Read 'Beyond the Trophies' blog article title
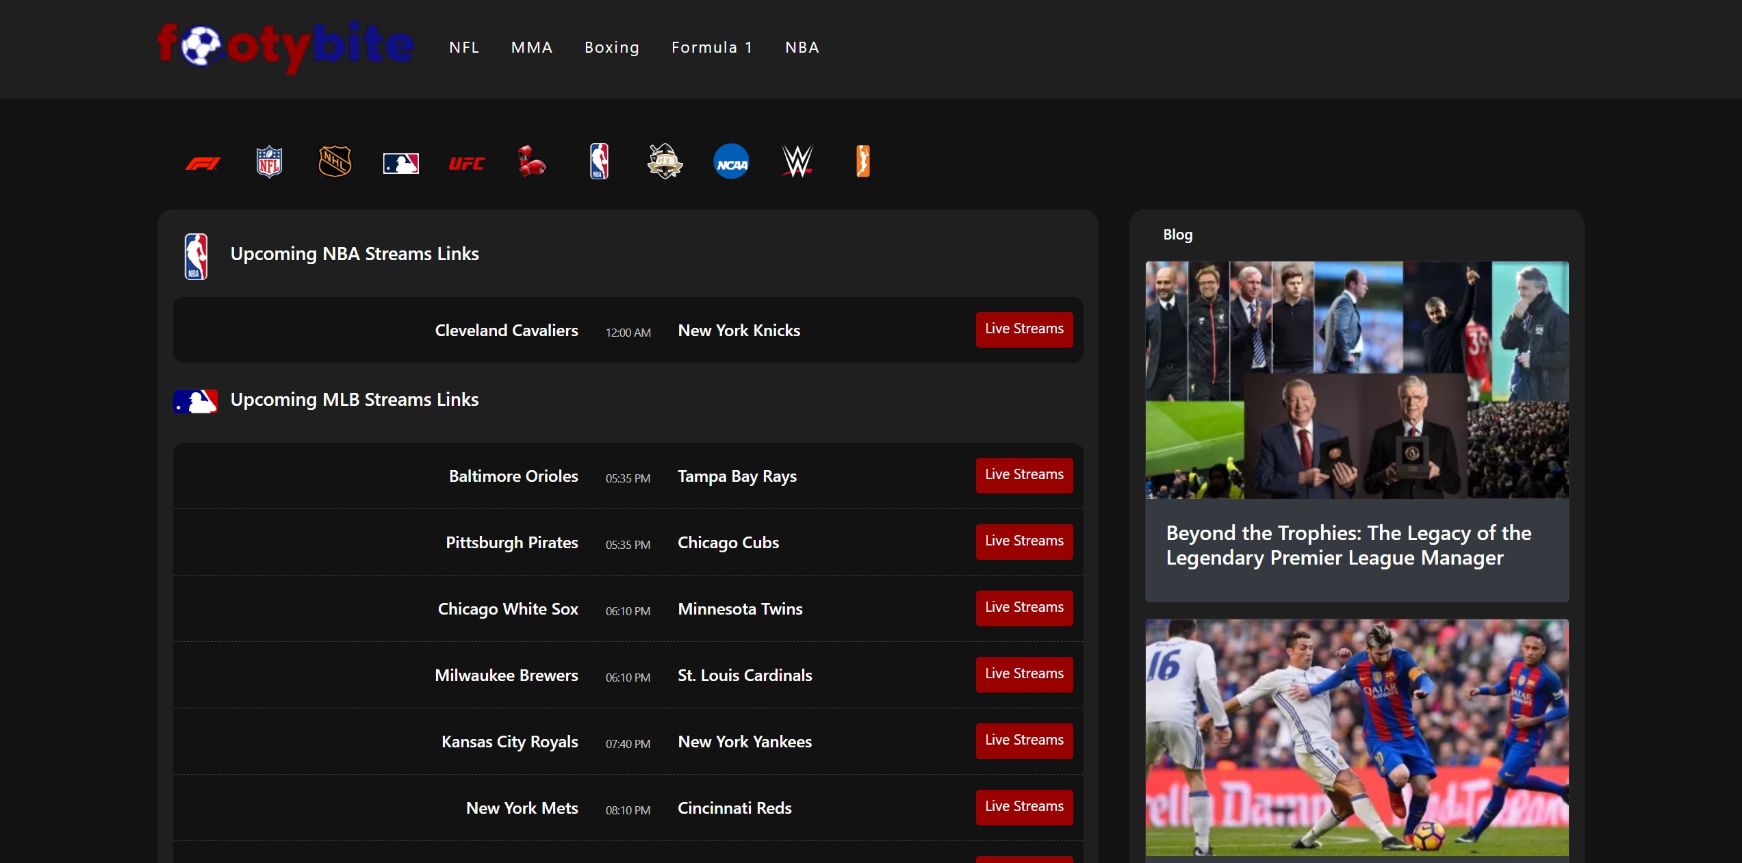The image size is (1742, 863). pos(1348,545)
